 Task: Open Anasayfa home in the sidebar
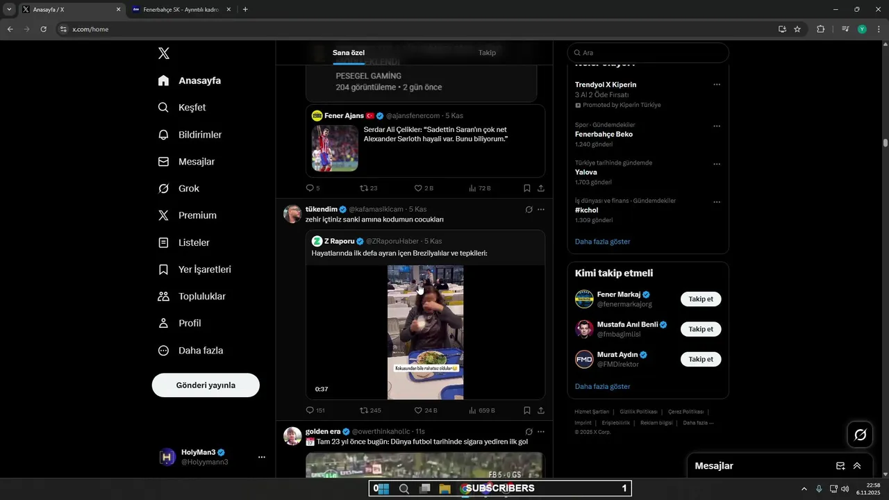click(190, 81)
